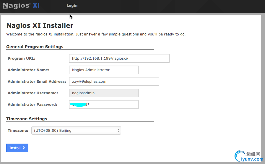Click the Administrator Email Address: label
Screen dimensions: 265x164
click(x=37, y=81)
